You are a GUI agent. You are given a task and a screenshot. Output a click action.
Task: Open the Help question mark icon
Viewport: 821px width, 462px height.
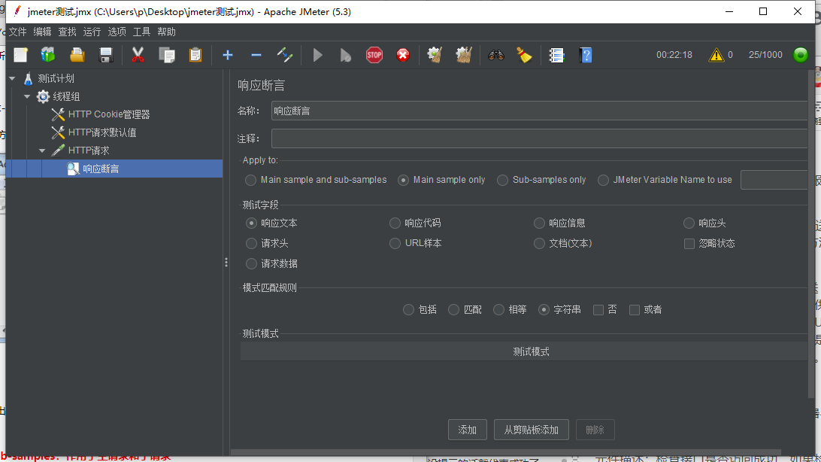pyautogui.click(x=586, y=55)
